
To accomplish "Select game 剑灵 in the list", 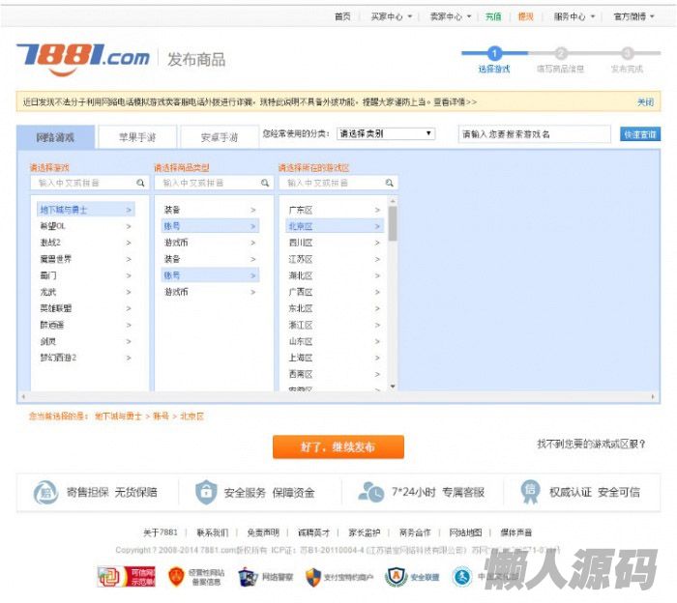I will click(x=86, y=341).
